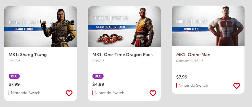Select the $7.99 price on Shang Tsung
The height and width of the screenshot is (107, 252).
pos(14,85)
